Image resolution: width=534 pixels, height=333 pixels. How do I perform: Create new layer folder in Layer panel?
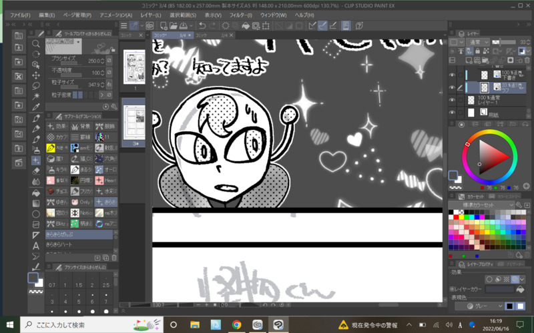486,60
